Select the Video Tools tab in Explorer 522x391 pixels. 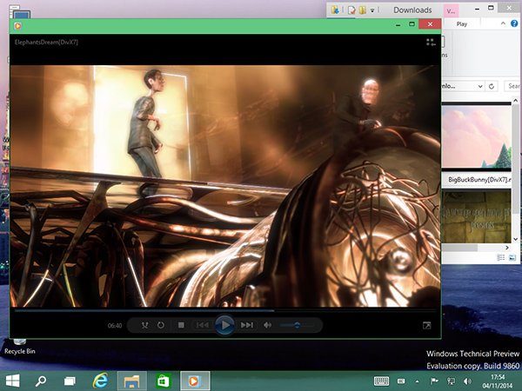tap(451, 11)
